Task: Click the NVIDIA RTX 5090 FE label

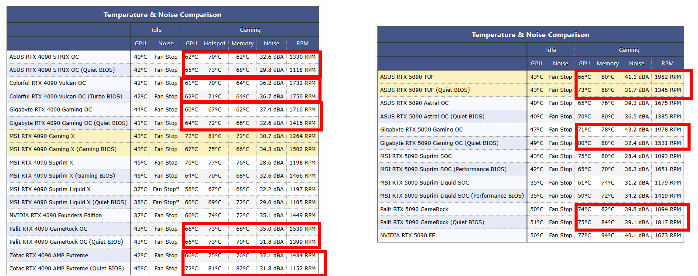Action: (407, 235)
